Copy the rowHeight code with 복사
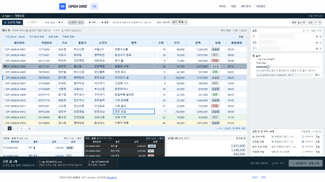This screenshot has height=182, width=325. pos(317,75)
